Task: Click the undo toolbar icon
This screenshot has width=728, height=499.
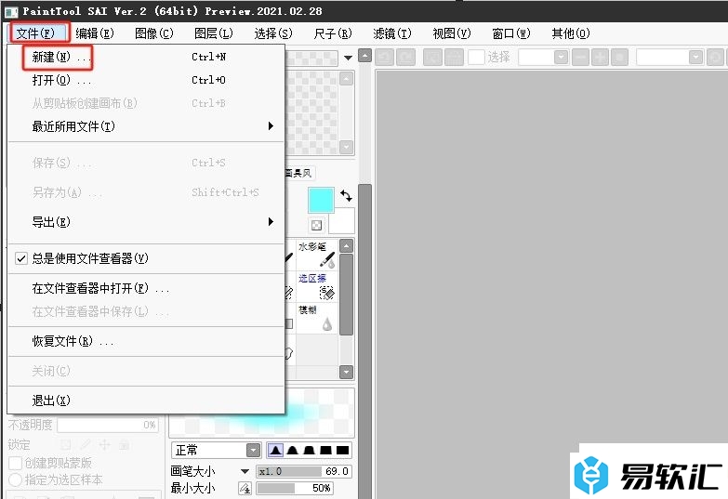Action: pyautogui.click(x=385, y=57)
